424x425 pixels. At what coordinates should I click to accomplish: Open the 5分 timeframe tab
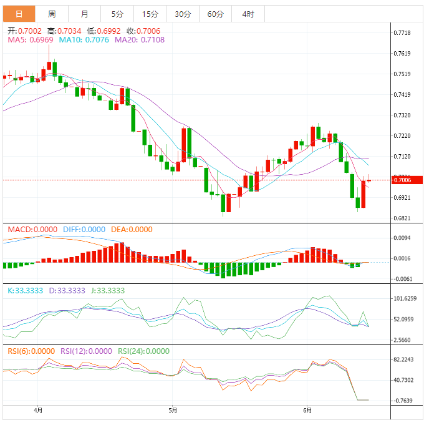pyautogui.click(x=117, y=14)
